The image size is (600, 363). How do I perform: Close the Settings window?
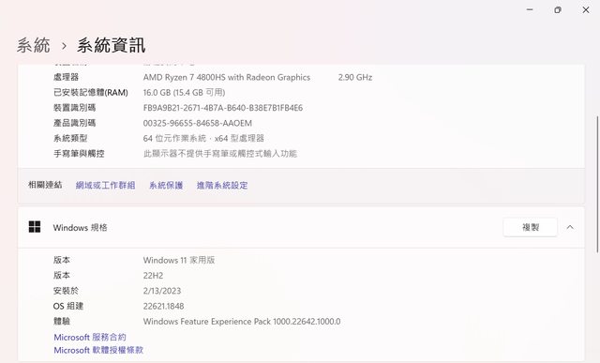(x=586, y=10)
